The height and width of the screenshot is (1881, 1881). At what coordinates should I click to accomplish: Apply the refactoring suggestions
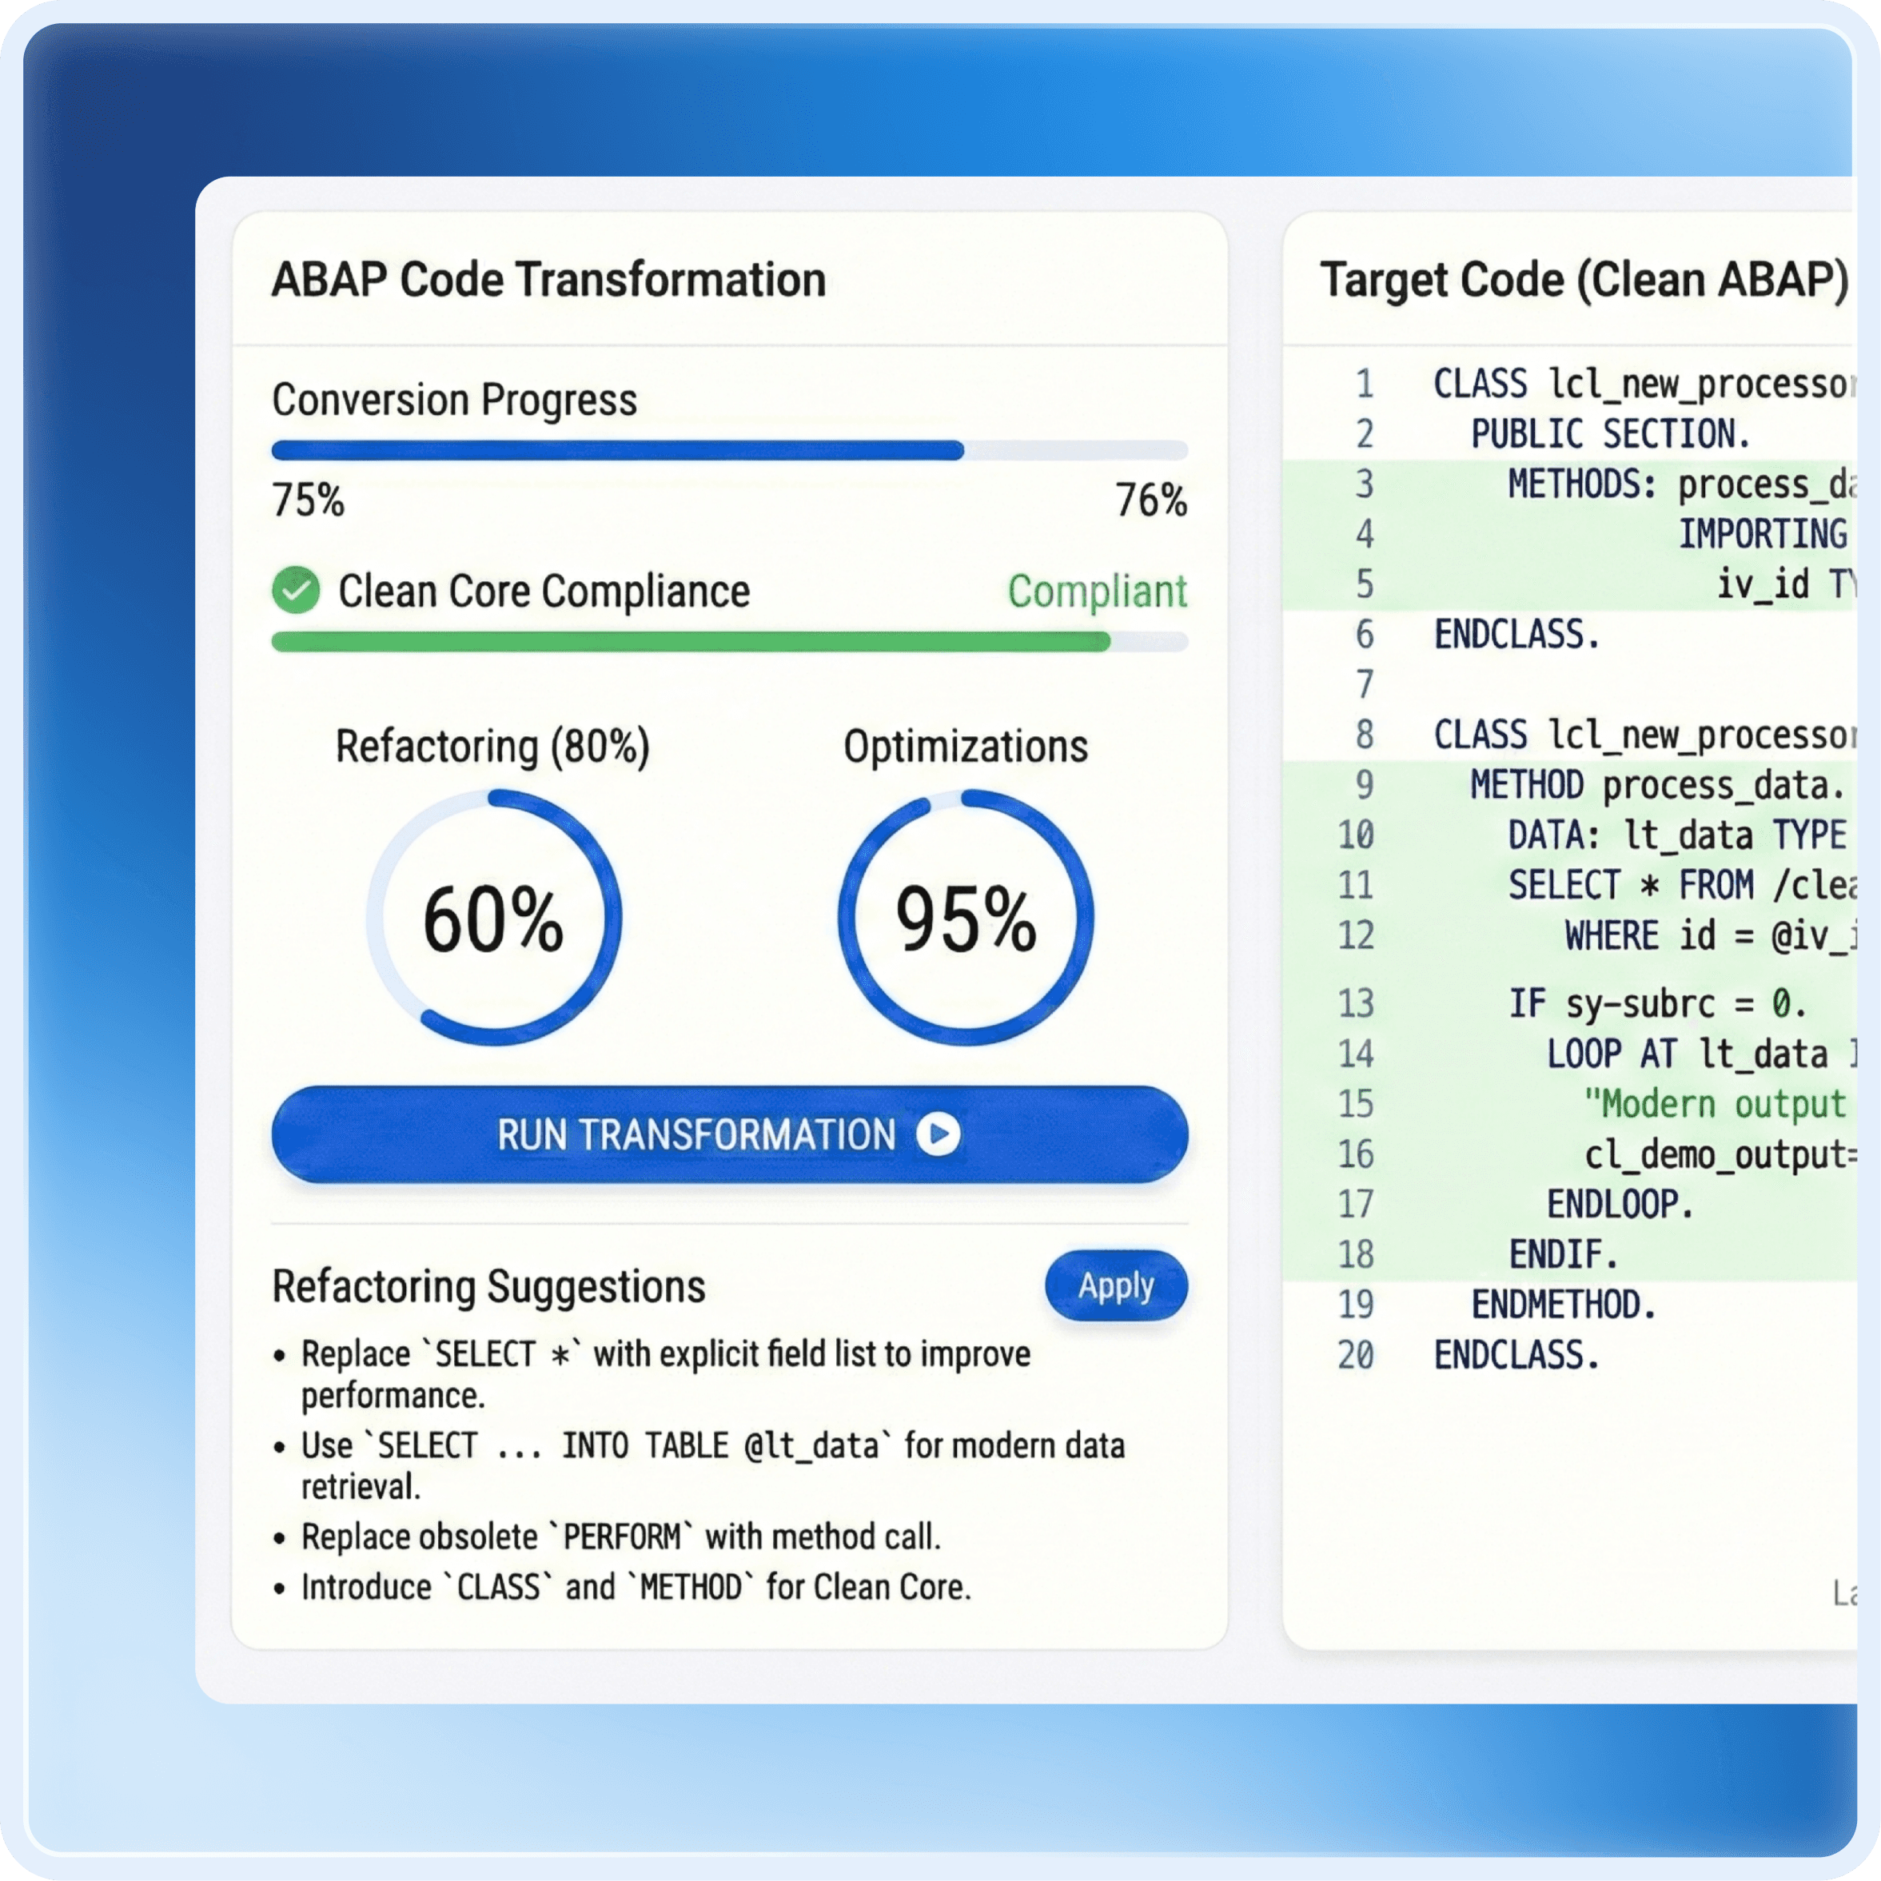tap(1116, 1286)
